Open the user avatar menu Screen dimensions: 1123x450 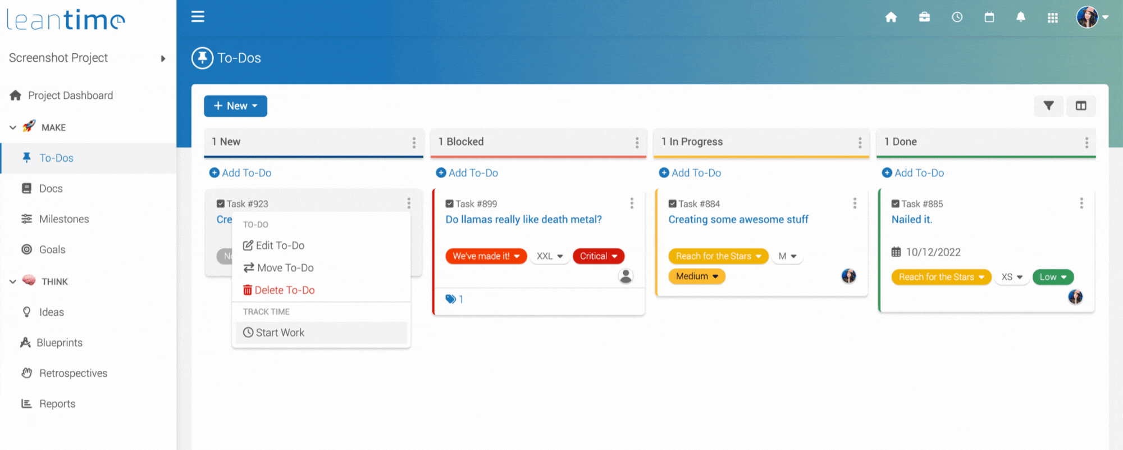[x=1092, y=17]
